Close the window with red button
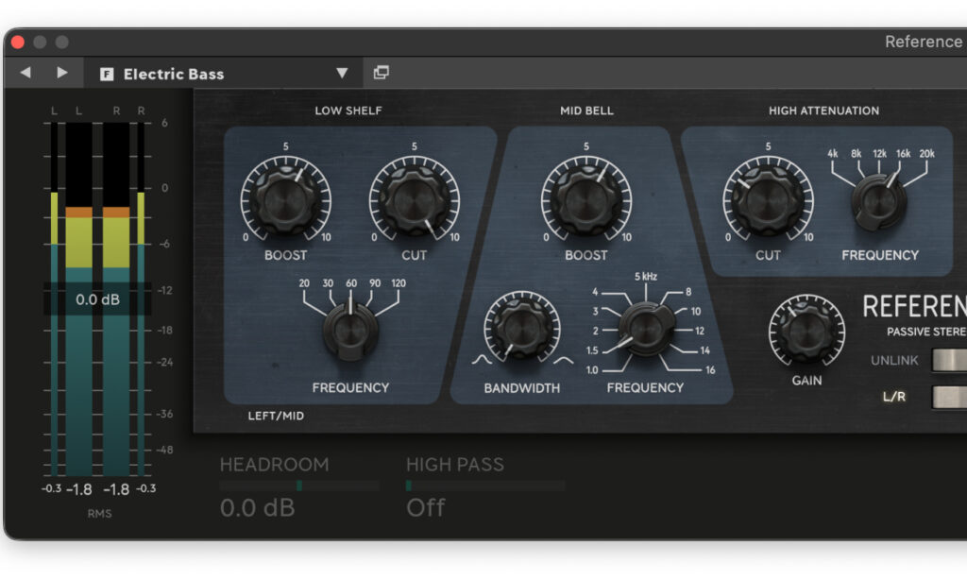Screen dimensions: 967x580 click(x=18, y=42)
